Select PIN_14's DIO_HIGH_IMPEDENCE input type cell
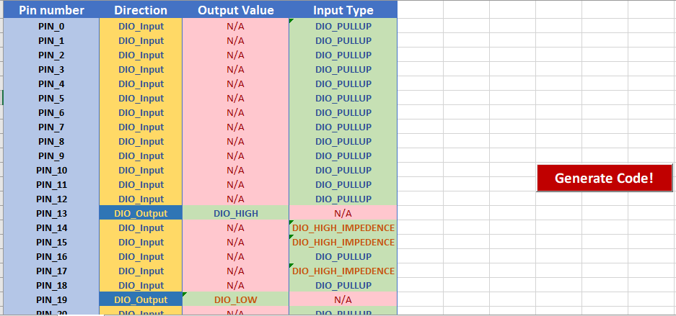The image size is (676, 316). 343,227
